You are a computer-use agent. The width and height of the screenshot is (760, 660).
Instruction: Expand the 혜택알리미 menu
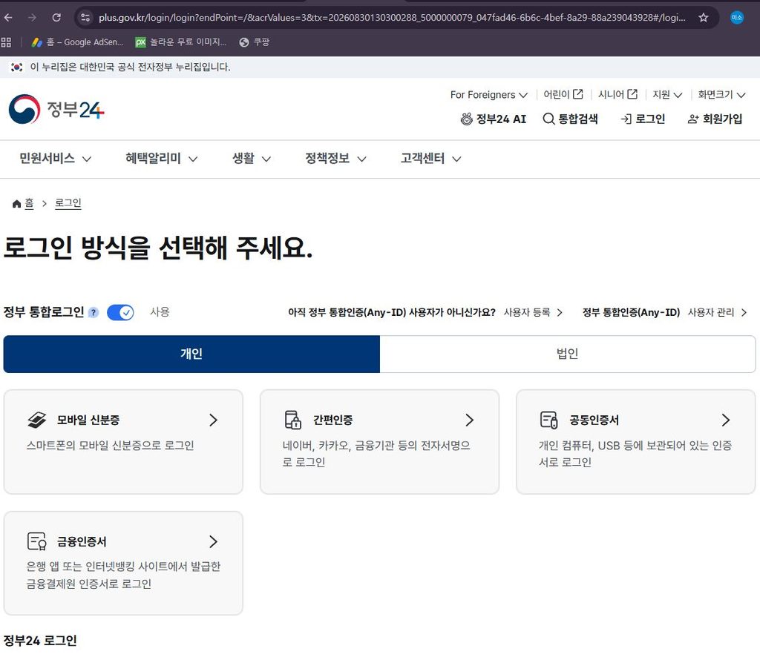pos(161,159)
